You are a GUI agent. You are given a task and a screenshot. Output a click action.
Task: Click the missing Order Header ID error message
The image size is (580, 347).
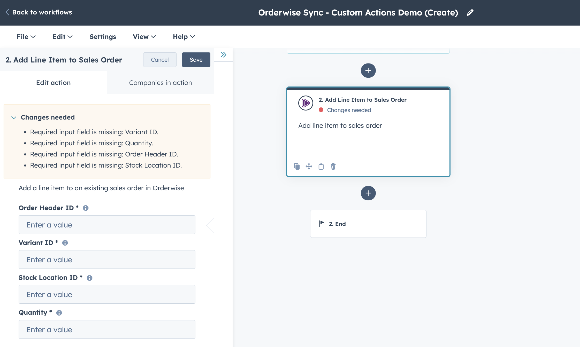[104, 154]
